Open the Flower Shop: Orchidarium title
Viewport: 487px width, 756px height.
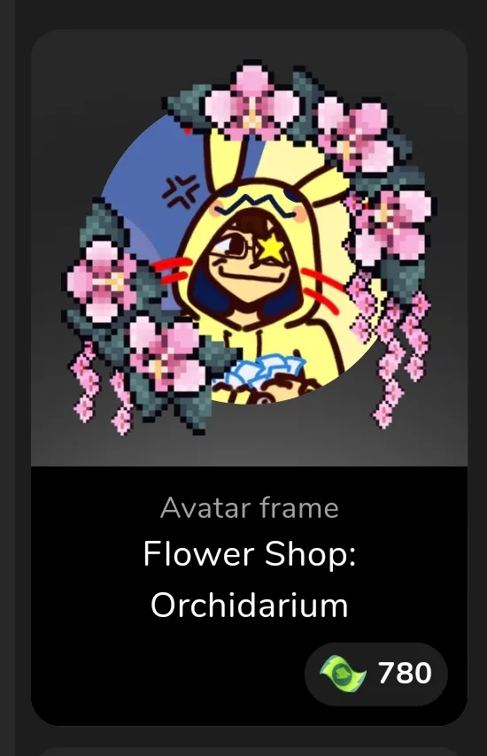250,579
